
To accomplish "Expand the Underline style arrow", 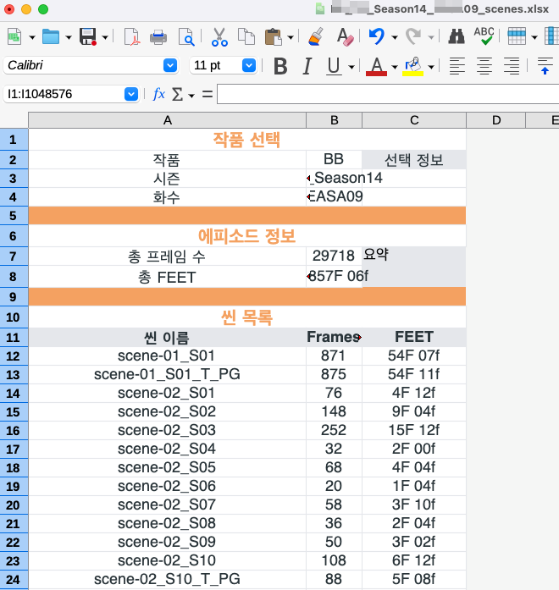I will pyautogui.click(x=351, y=67).
